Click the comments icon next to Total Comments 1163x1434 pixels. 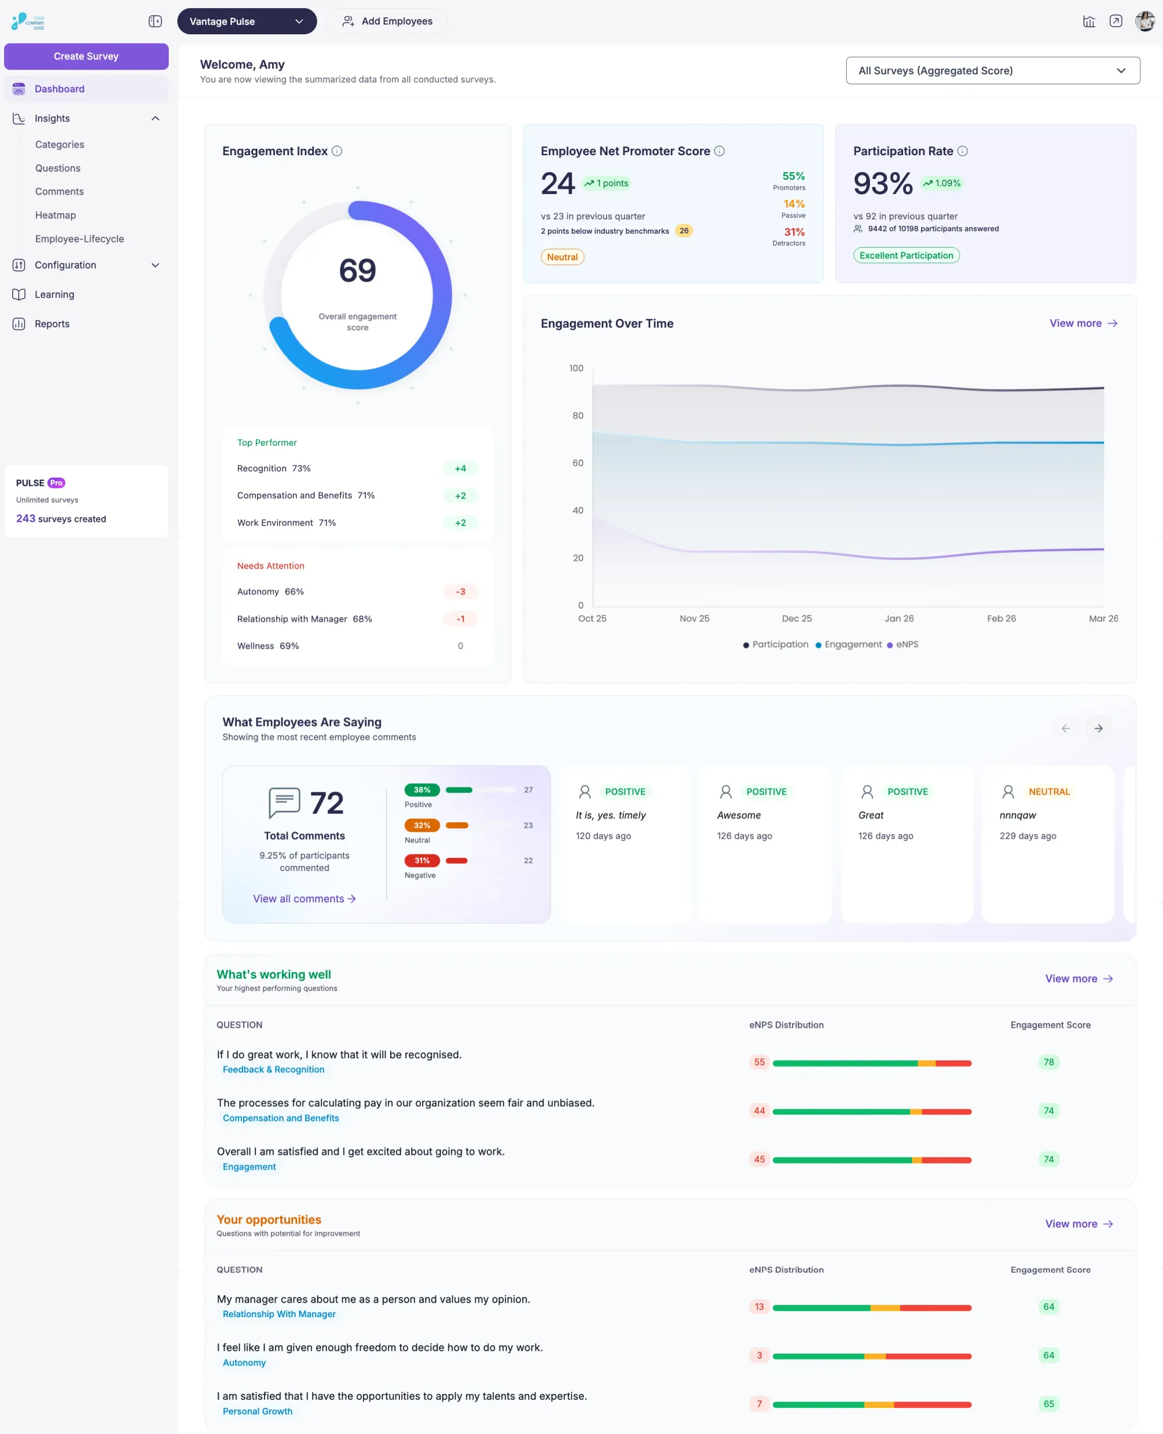[284, 802]
